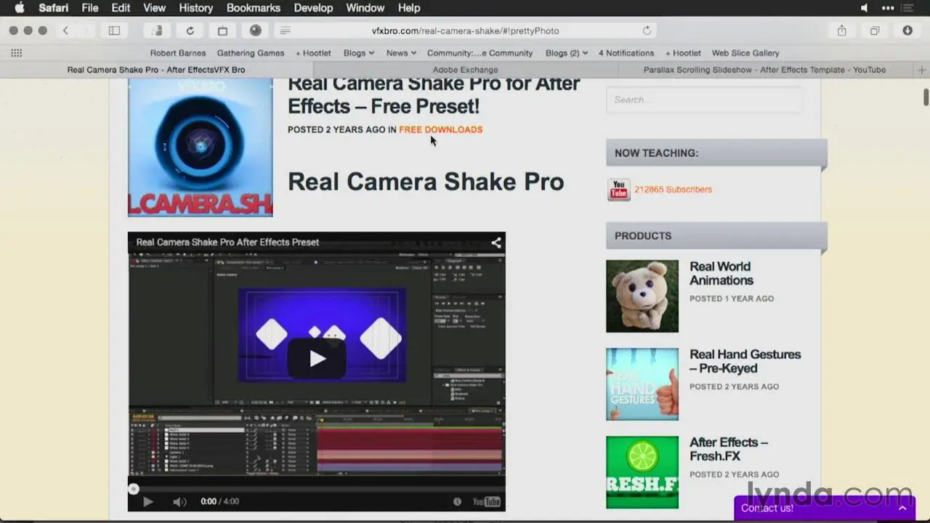Open the Top Sites grid icon
930x523 pixels.
[x=16, y=53]
